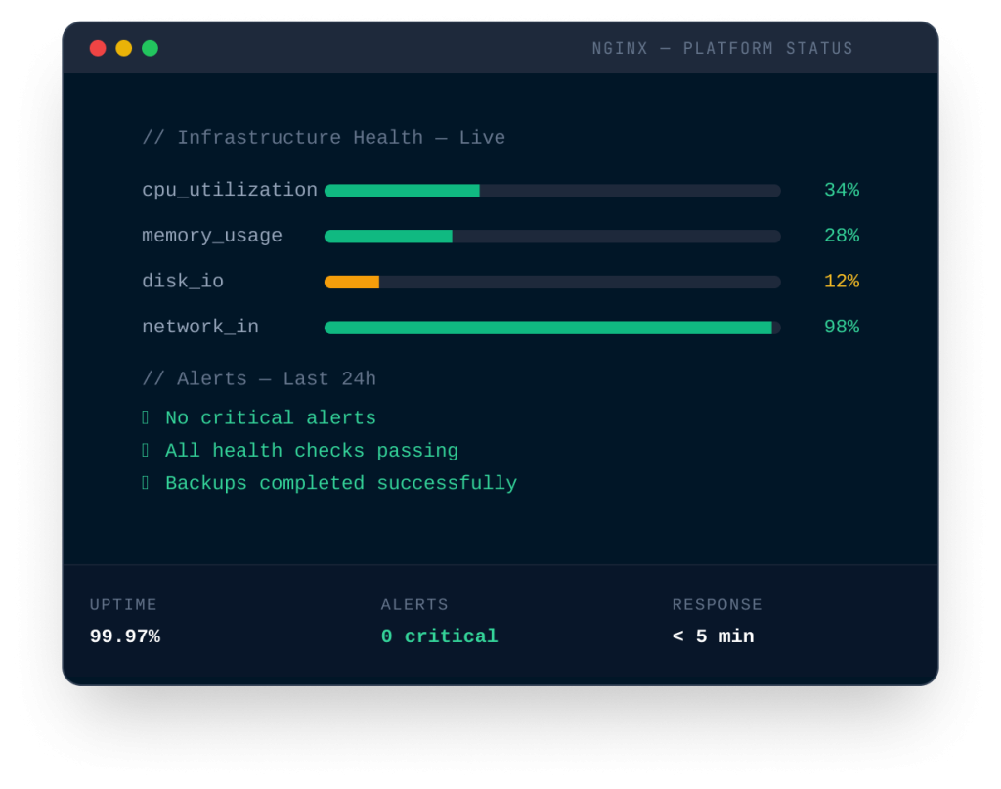Select the 0 critical alerts stat
The height and width of the screenshot is (789, 1001).
[x=439, y=636]
